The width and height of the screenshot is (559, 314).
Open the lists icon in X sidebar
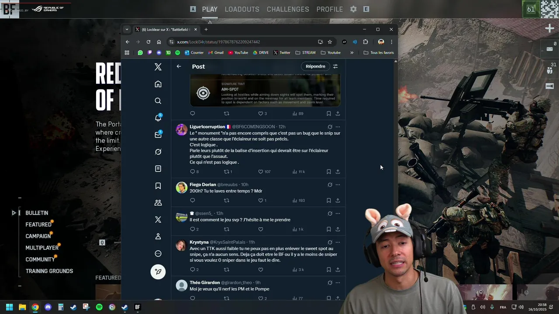[x=158, y=169]
